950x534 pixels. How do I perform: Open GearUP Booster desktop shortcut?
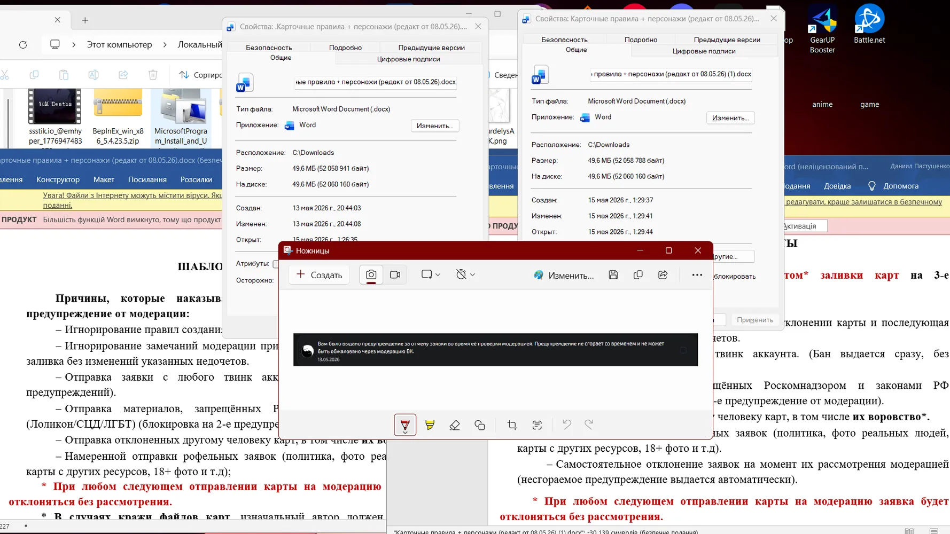[822, 29]
